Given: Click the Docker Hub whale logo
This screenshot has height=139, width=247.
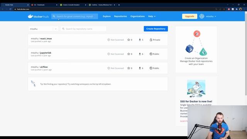Looking at the screenshot, I should pos(38,16).
